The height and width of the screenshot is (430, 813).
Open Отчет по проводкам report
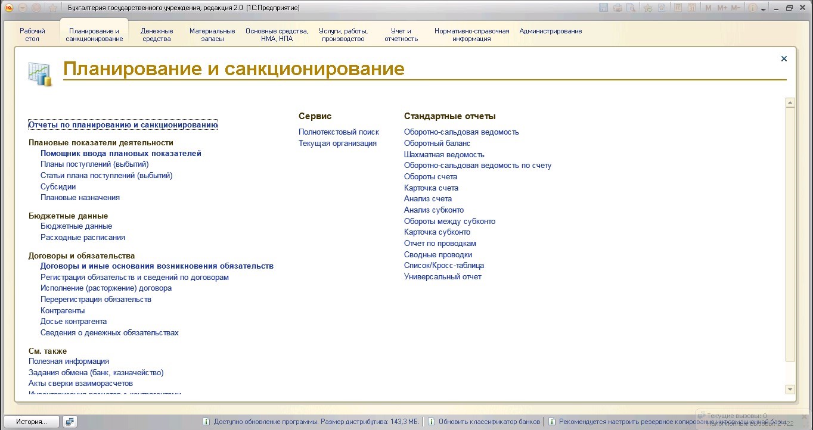[x=440, y=243]
